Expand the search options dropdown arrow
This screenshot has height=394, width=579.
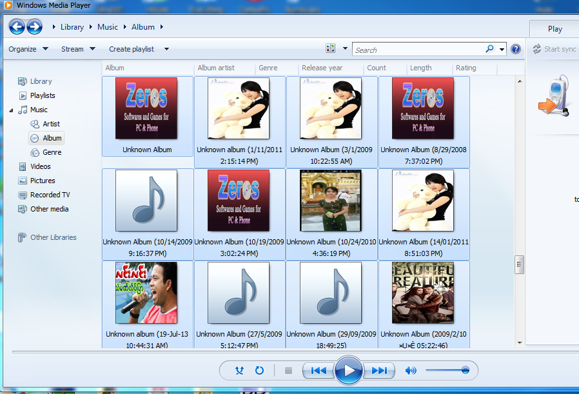click(502, 49)
